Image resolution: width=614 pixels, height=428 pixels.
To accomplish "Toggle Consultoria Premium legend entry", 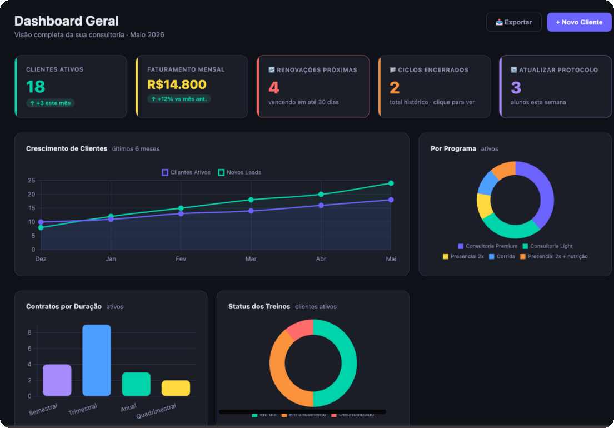I will [487, 246].
